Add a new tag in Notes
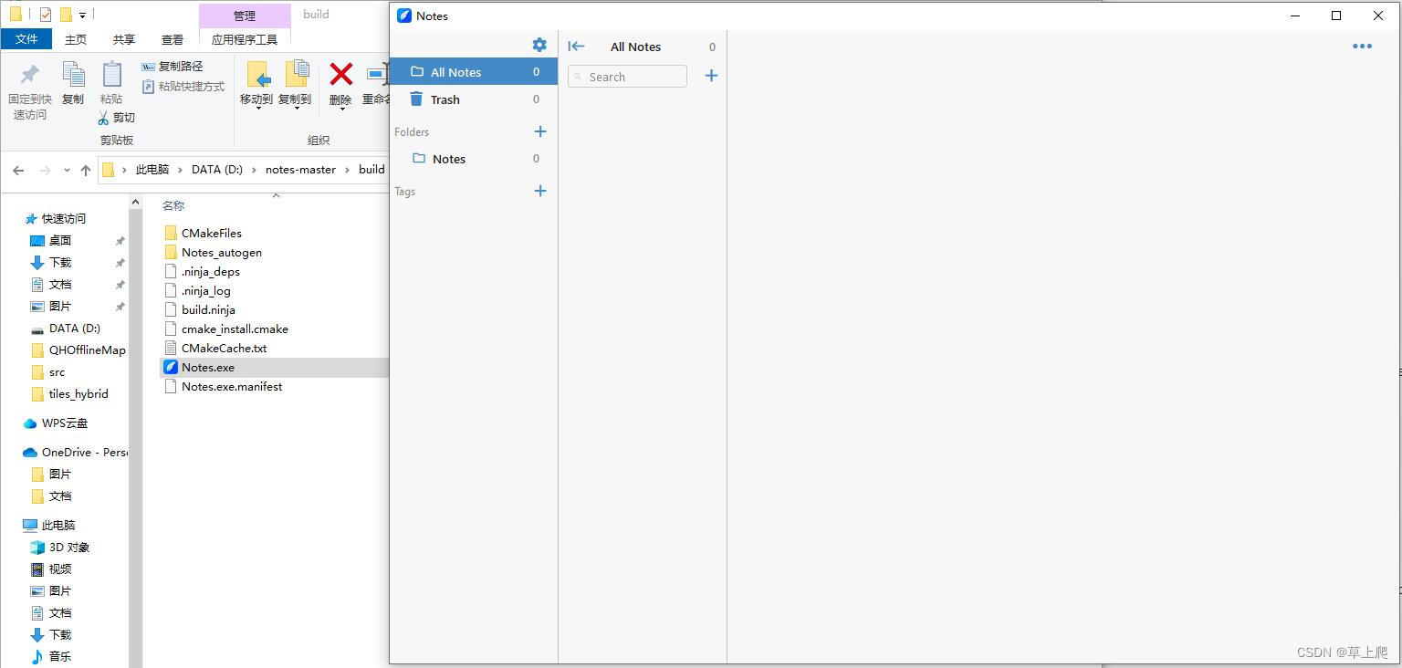 (x=539, y=191)
